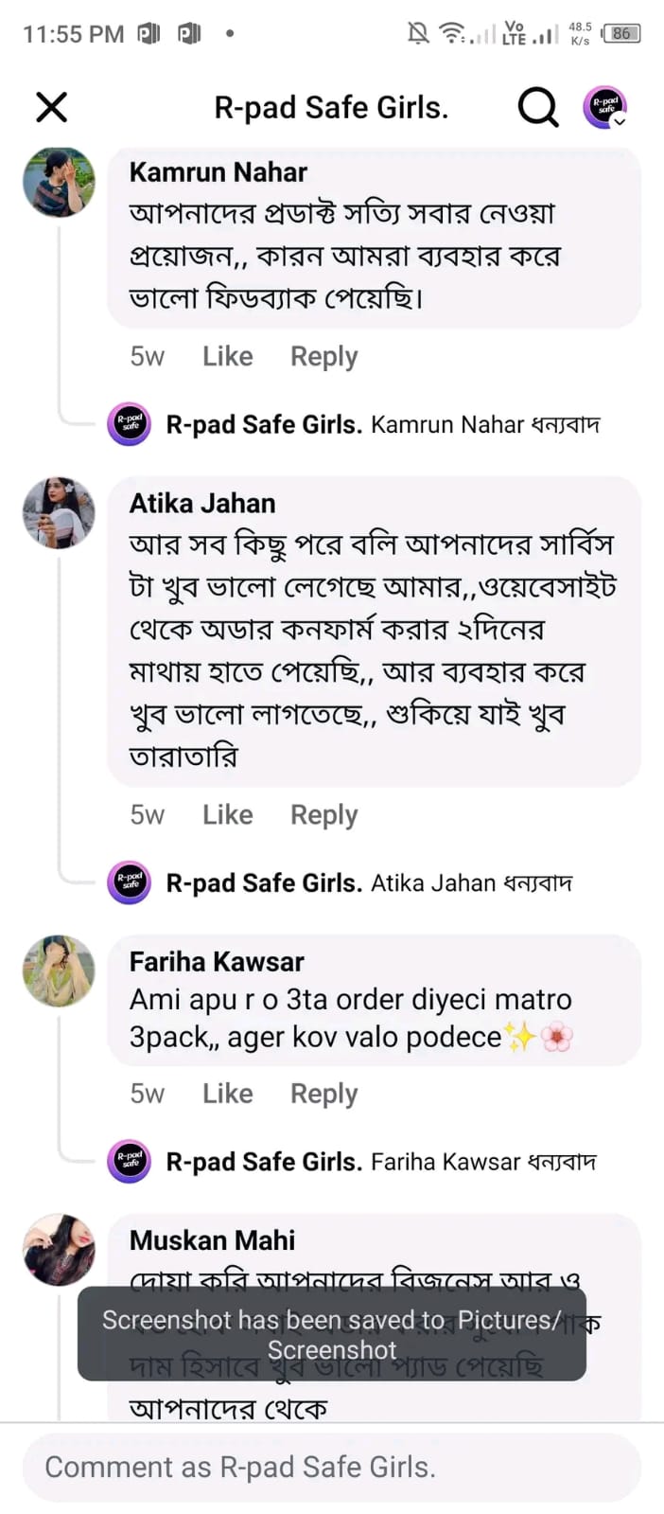
Task: Open the R-pad Safe profile switcher
Action: (605, 107)
